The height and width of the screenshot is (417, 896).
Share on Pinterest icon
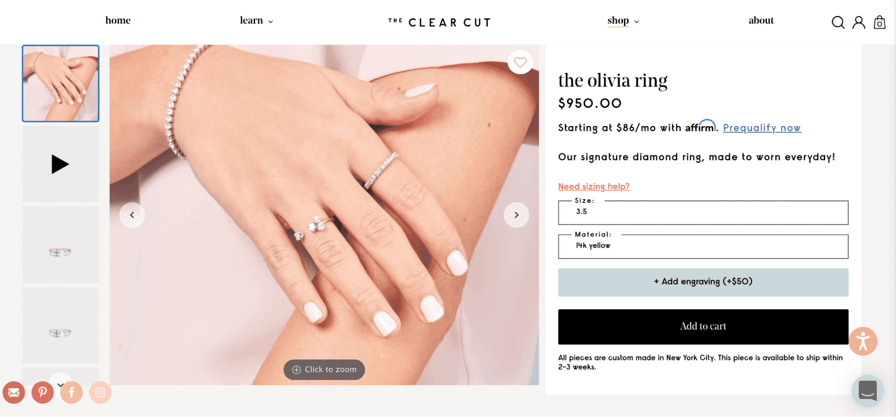click(43, 392)
